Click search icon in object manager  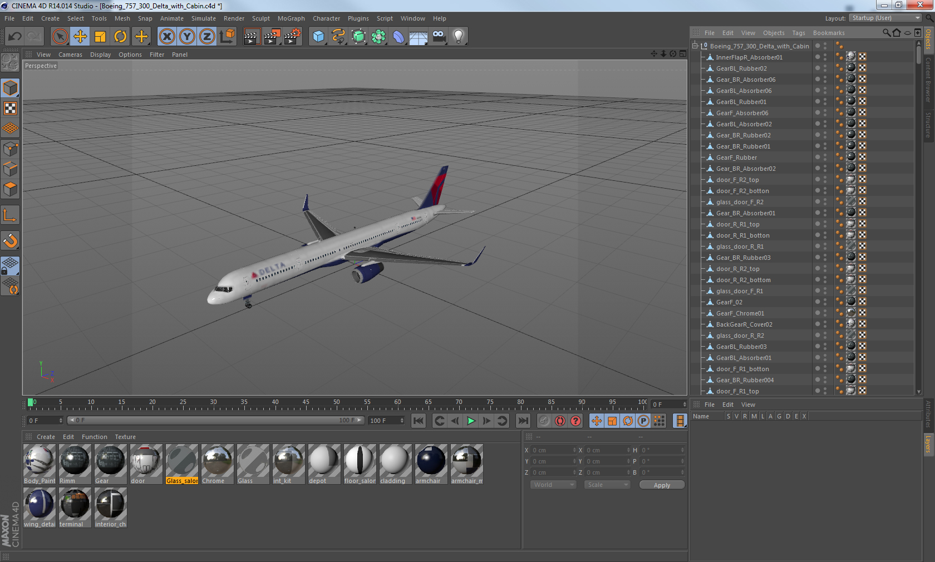[887, 33]
